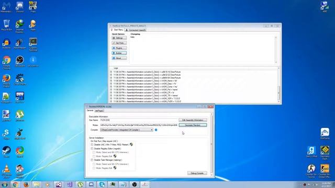Screen dimensions: 335x188
Task: Open the OBS Studio desktop shortcut
Action: tap(20, 62)
